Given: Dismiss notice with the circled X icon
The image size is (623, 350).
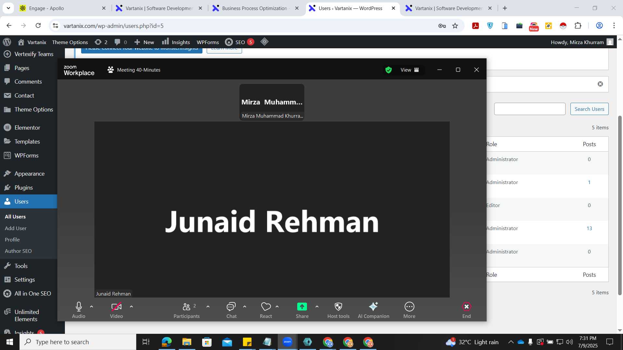Looking at the screenshot, I should pos(600,84).
